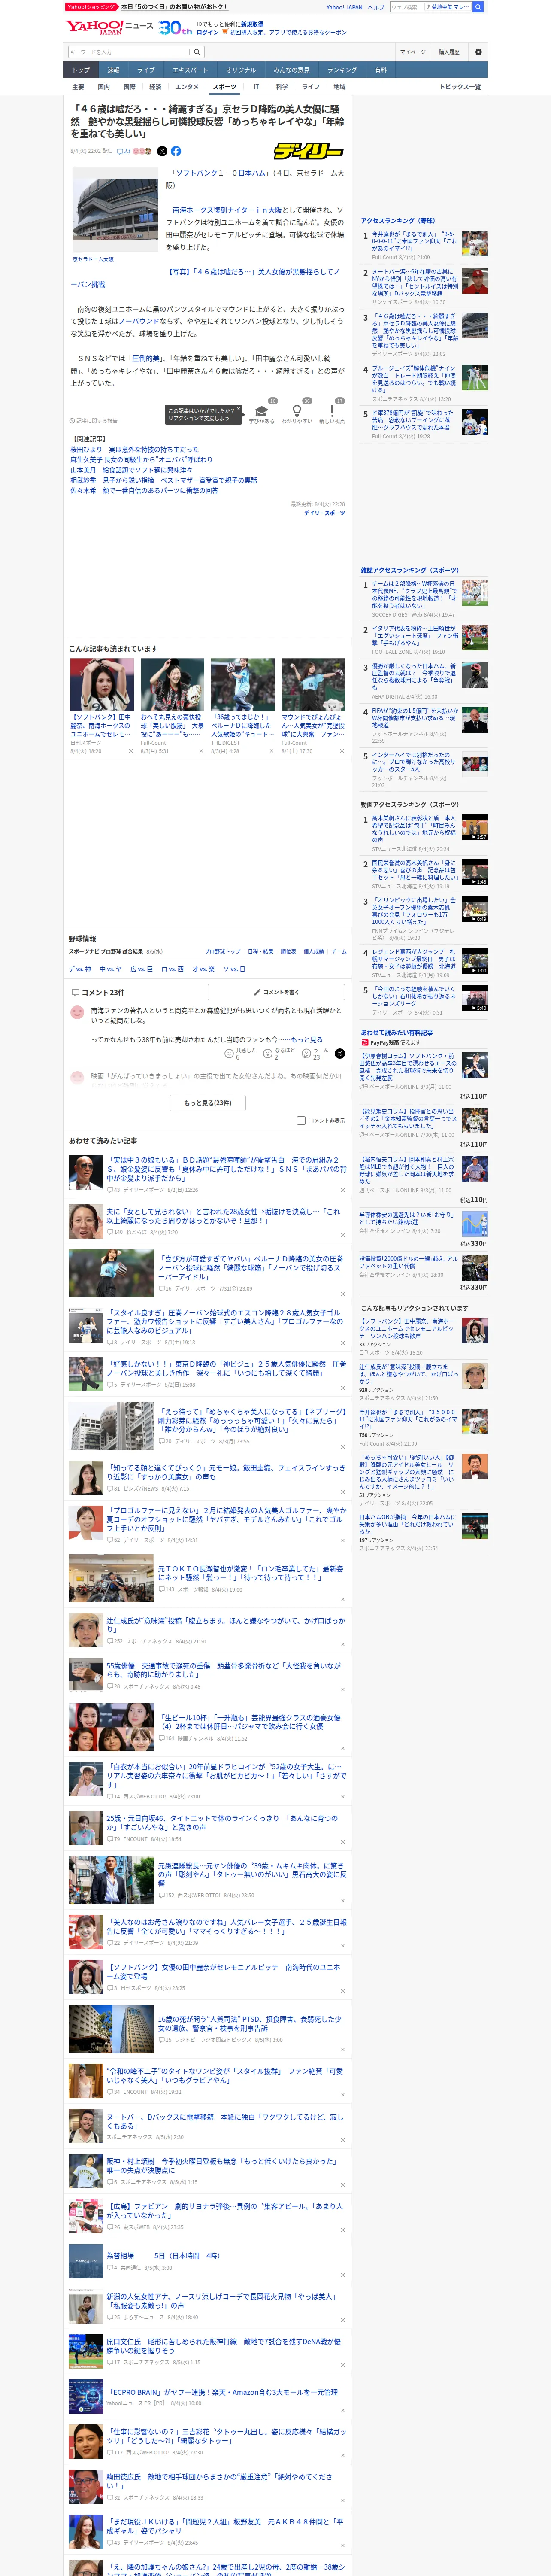This screenshot has height=2576, width=551.
Task: Open Yahoo! JAPAN link in top bar
Action: point(344,7)
